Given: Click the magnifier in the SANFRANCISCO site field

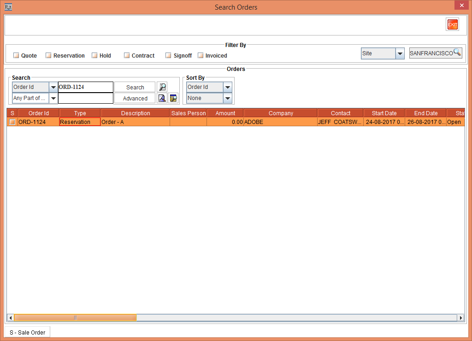Looking at the screenshot, I should coord(457,53).
